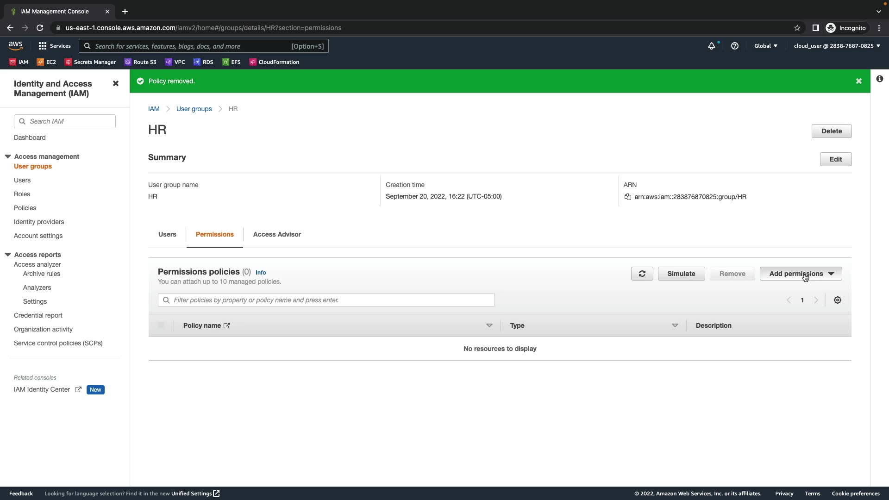This screenshot has width=889, height=500.
Task: Click the filter policies search field
Action: pos(326,300)
